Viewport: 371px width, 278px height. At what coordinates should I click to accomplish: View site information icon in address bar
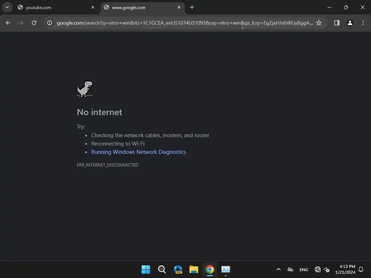coord(49,23)
